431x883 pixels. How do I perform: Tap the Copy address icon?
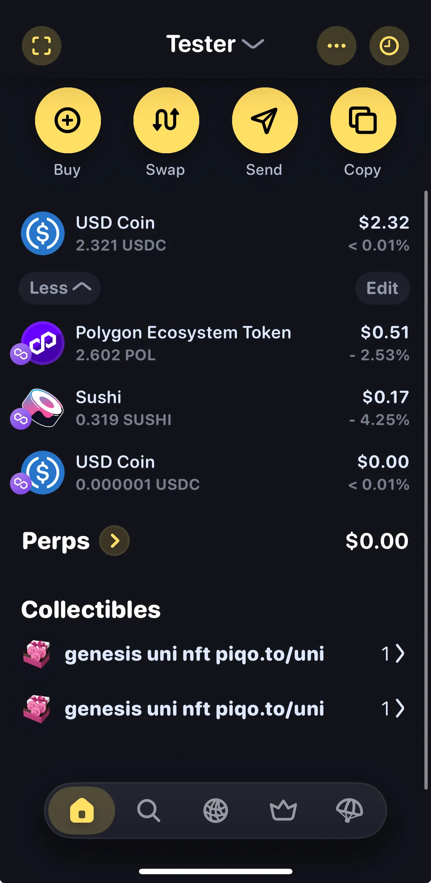363,120
